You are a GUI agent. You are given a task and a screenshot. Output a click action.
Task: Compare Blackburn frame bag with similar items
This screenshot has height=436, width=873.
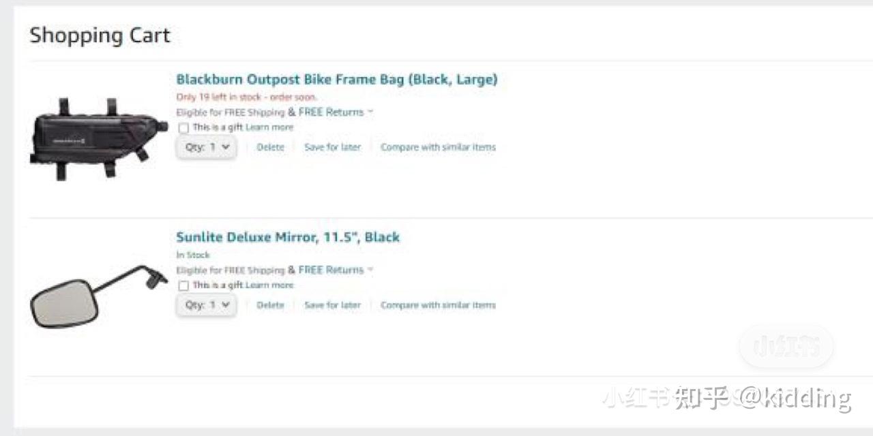click(x=438, y=147)
